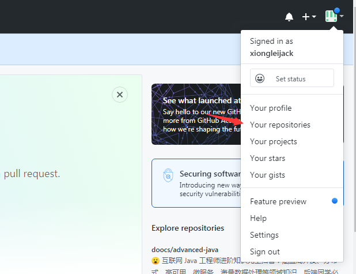Click the security shield lock icon
Screen dimensions: 356x274
168,175
